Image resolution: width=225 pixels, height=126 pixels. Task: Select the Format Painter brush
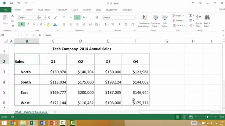(x=13, y=26)
